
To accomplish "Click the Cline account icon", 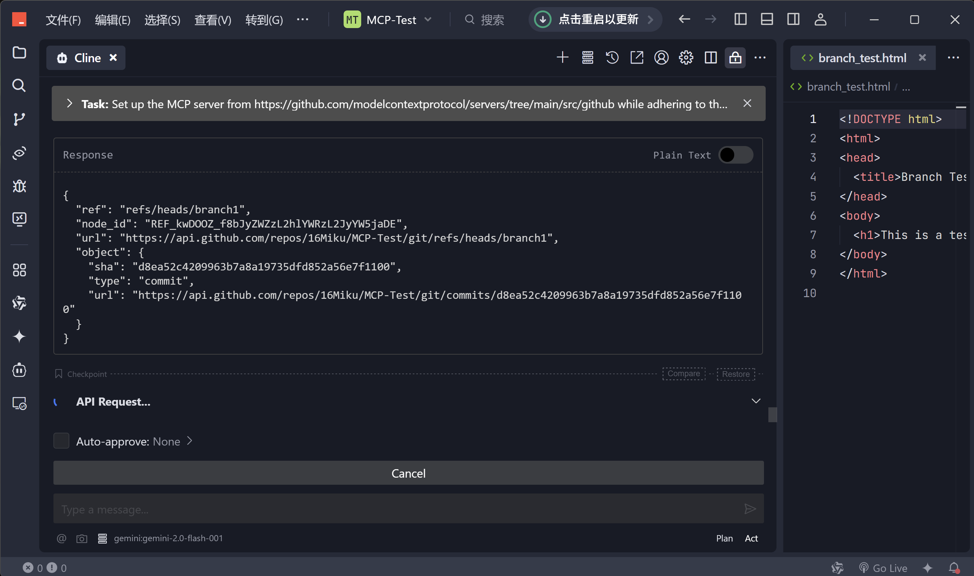I will tap(661, 58).
